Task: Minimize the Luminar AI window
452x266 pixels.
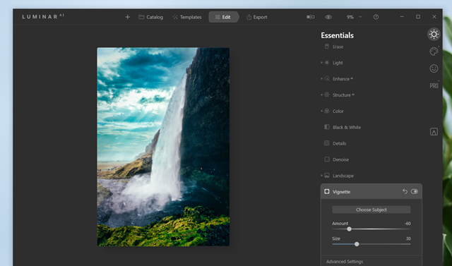Action: point(402,17)
